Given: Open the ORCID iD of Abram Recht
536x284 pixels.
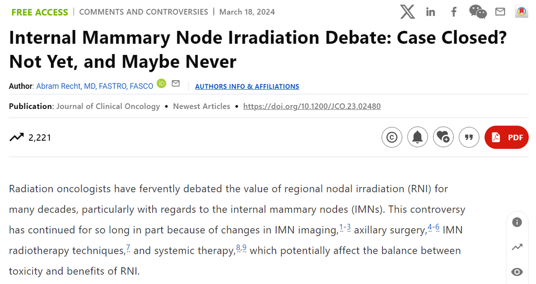Looking at the screenshot, I should 162,84.
